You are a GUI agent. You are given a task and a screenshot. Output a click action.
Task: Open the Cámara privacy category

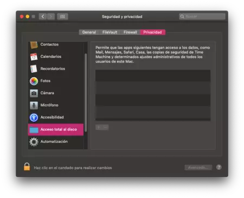coord(56,93)
